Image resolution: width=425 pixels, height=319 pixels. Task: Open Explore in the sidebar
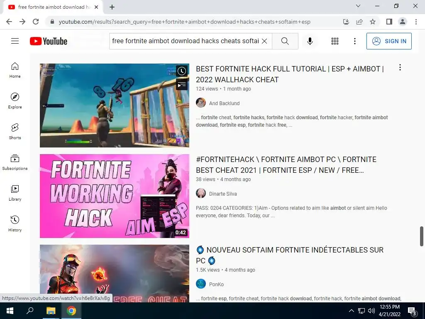15,101
